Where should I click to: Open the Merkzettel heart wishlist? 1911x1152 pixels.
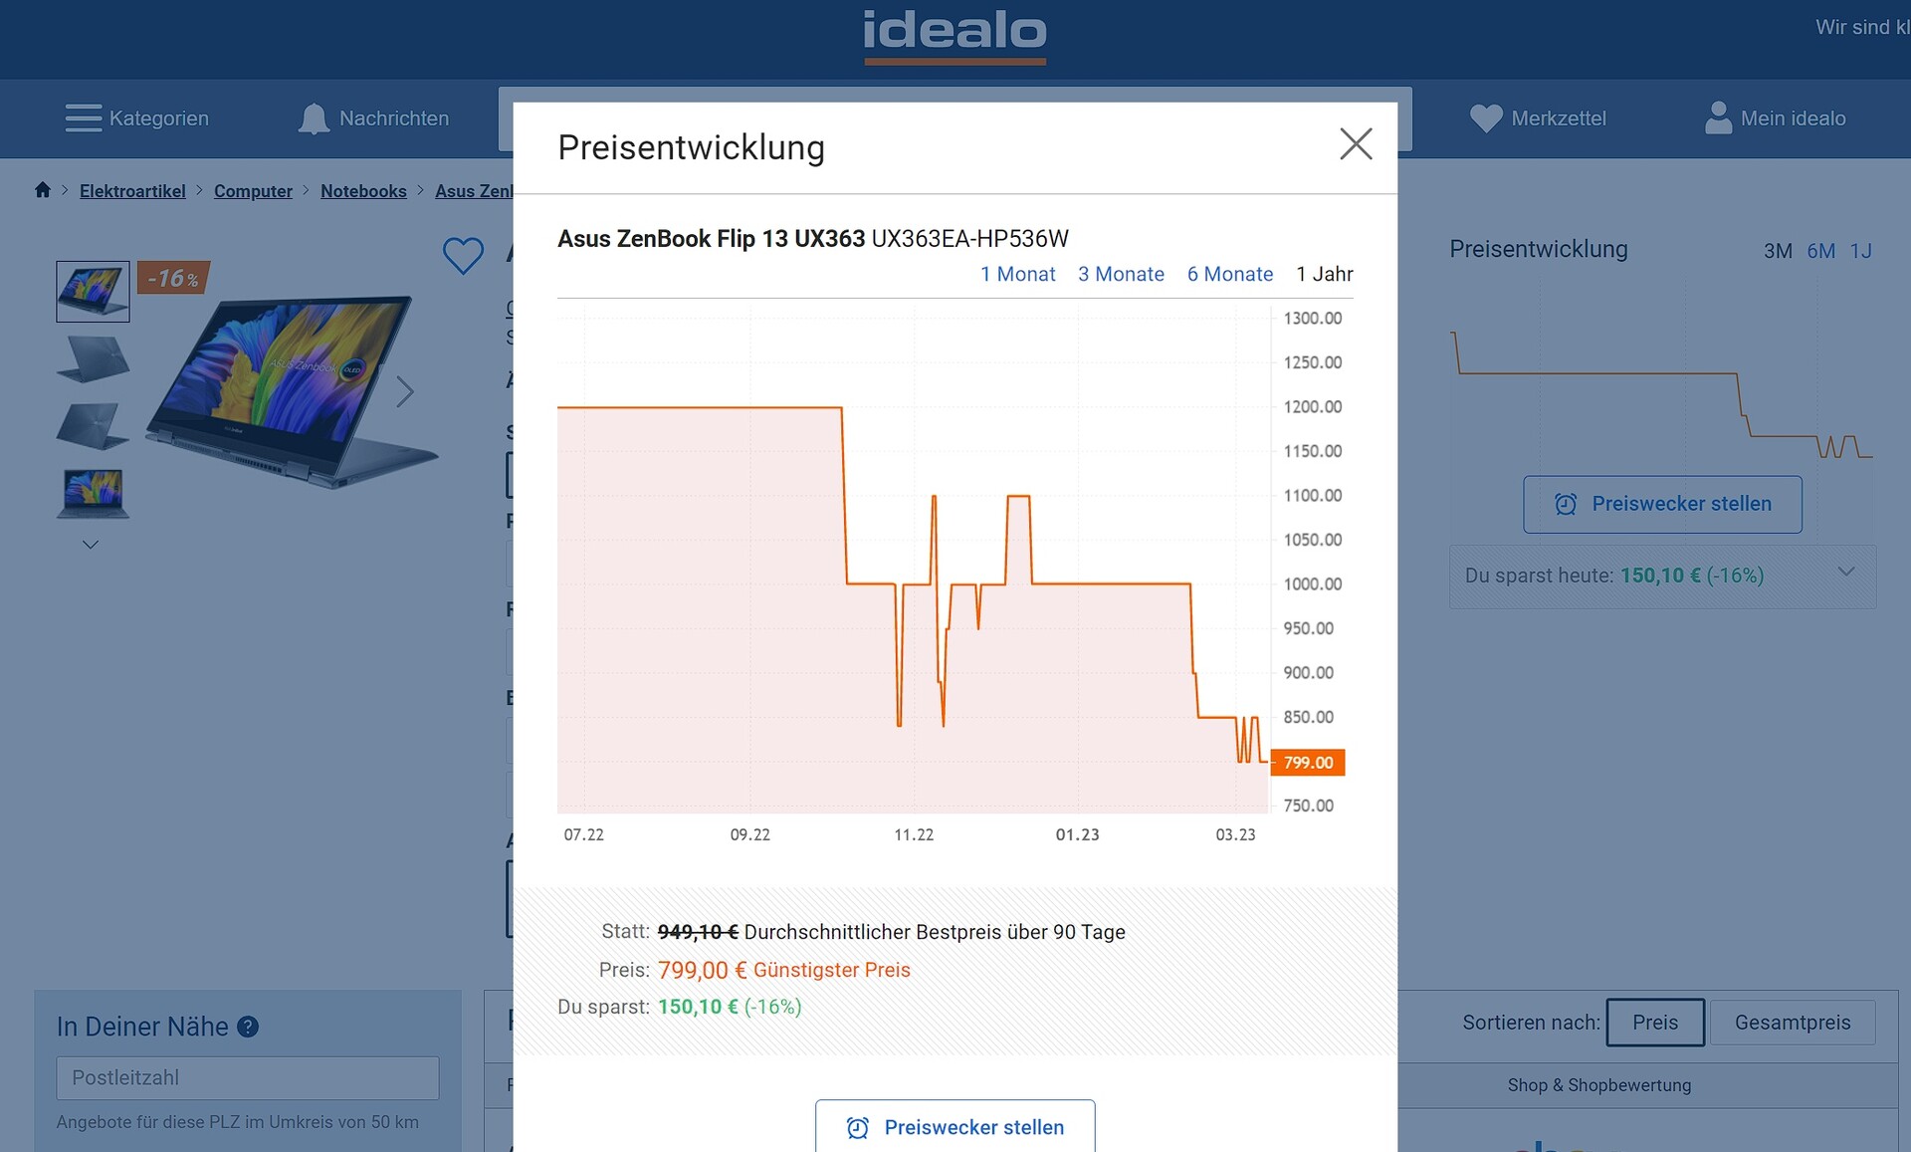(x=1486, y=118)
